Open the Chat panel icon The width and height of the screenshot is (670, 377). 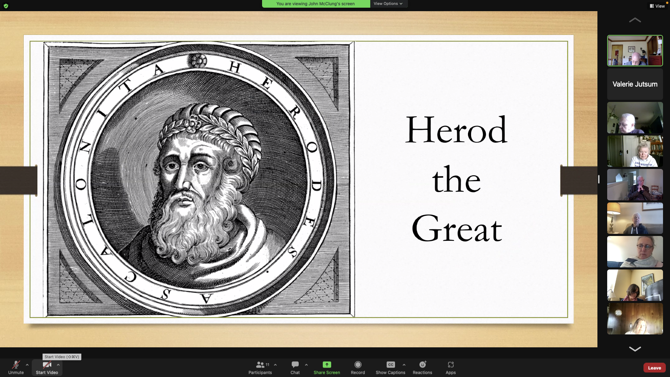point(295,365)
